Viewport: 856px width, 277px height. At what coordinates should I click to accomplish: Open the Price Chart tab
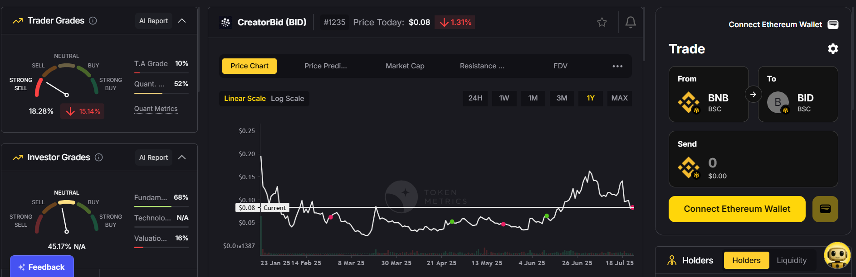click(249, 66)
